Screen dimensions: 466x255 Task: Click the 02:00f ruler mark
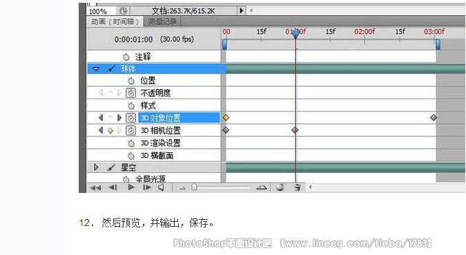pos(365,32)
